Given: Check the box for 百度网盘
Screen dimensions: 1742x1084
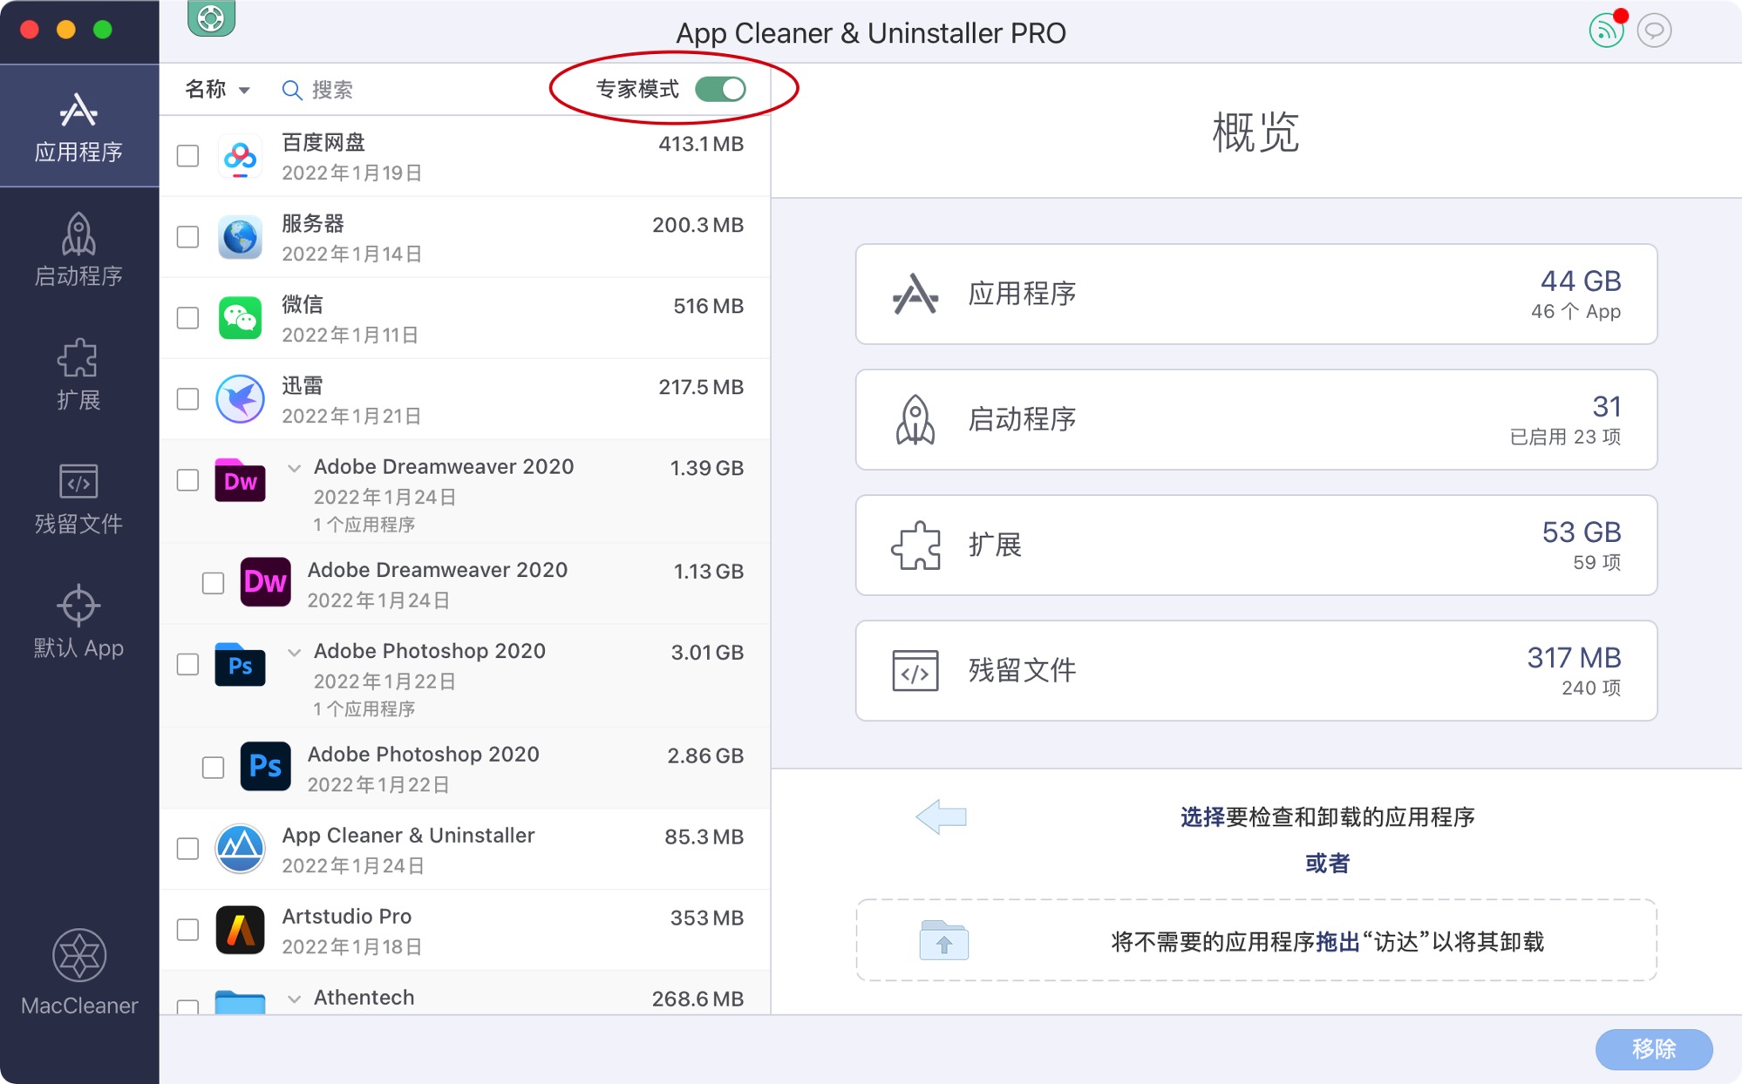Looking at the screenshot, I should point(187,156).
